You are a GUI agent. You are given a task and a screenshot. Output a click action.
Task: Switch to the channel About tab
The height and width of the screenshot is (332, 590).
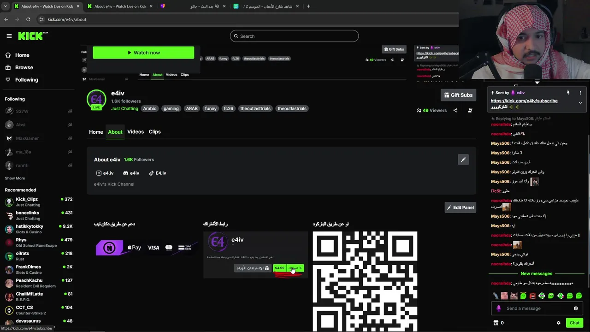click(115, 132)
